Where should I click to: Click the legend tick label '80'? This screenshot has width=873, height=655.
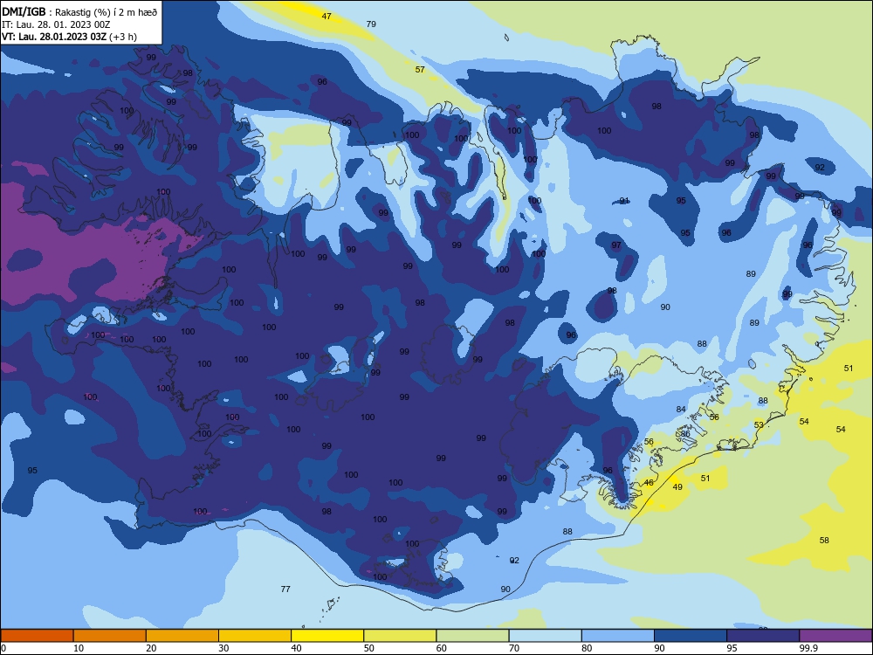coord(587,648)
